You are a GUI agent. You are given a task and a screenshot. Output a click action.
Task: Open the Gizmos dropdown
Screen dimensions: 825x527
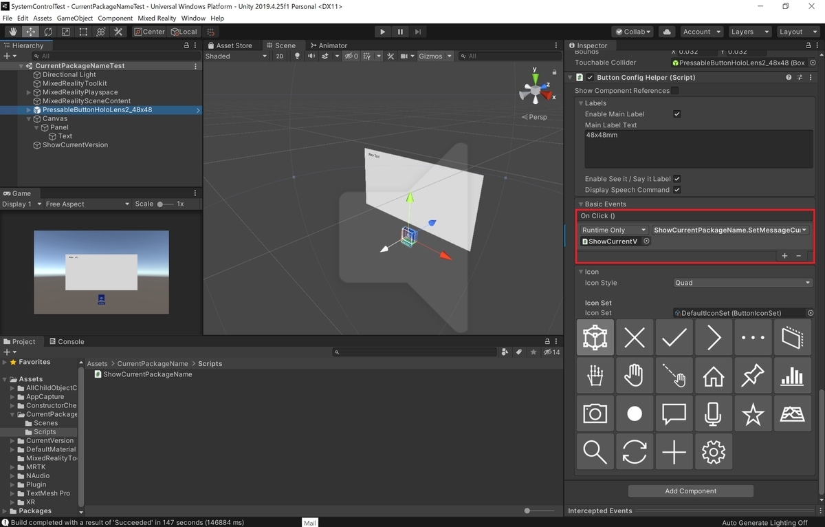click(x=435, y=56)
